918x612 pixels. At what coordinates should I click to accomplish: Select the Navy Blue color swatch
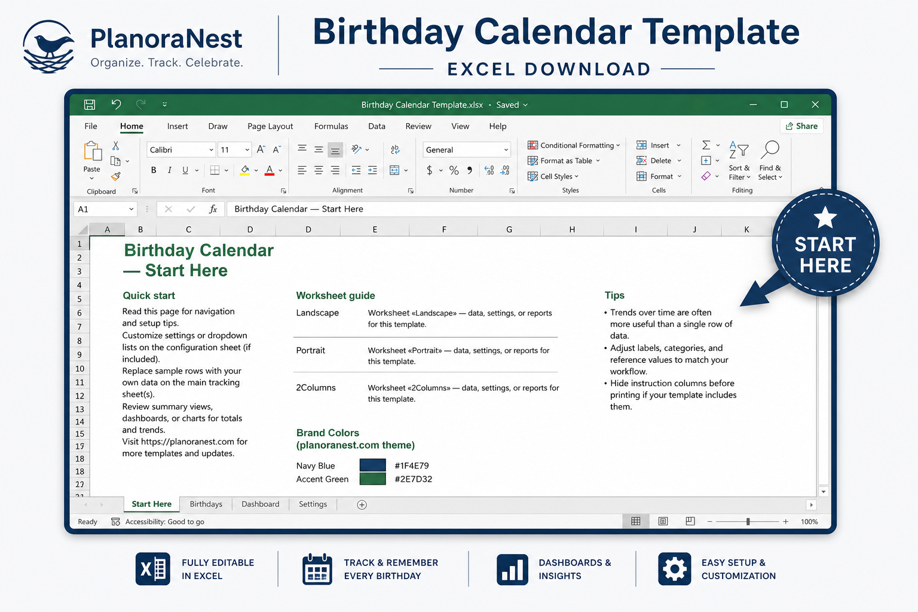[x=372, y=465]
